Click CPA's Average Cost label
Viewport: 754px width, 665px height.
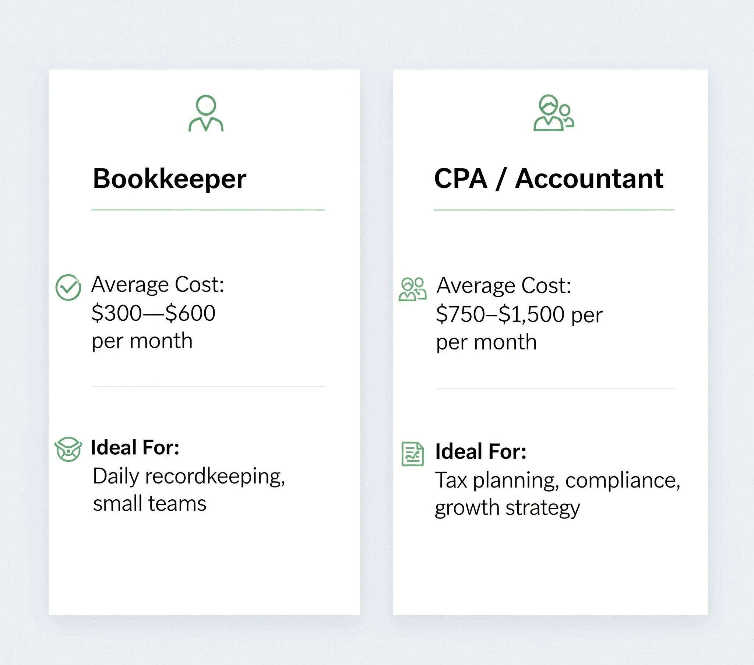pos(504,286)
